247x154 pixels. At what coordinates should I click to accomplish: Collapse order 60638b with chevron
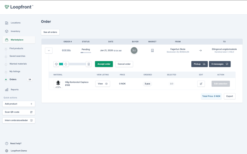point(49,51)
